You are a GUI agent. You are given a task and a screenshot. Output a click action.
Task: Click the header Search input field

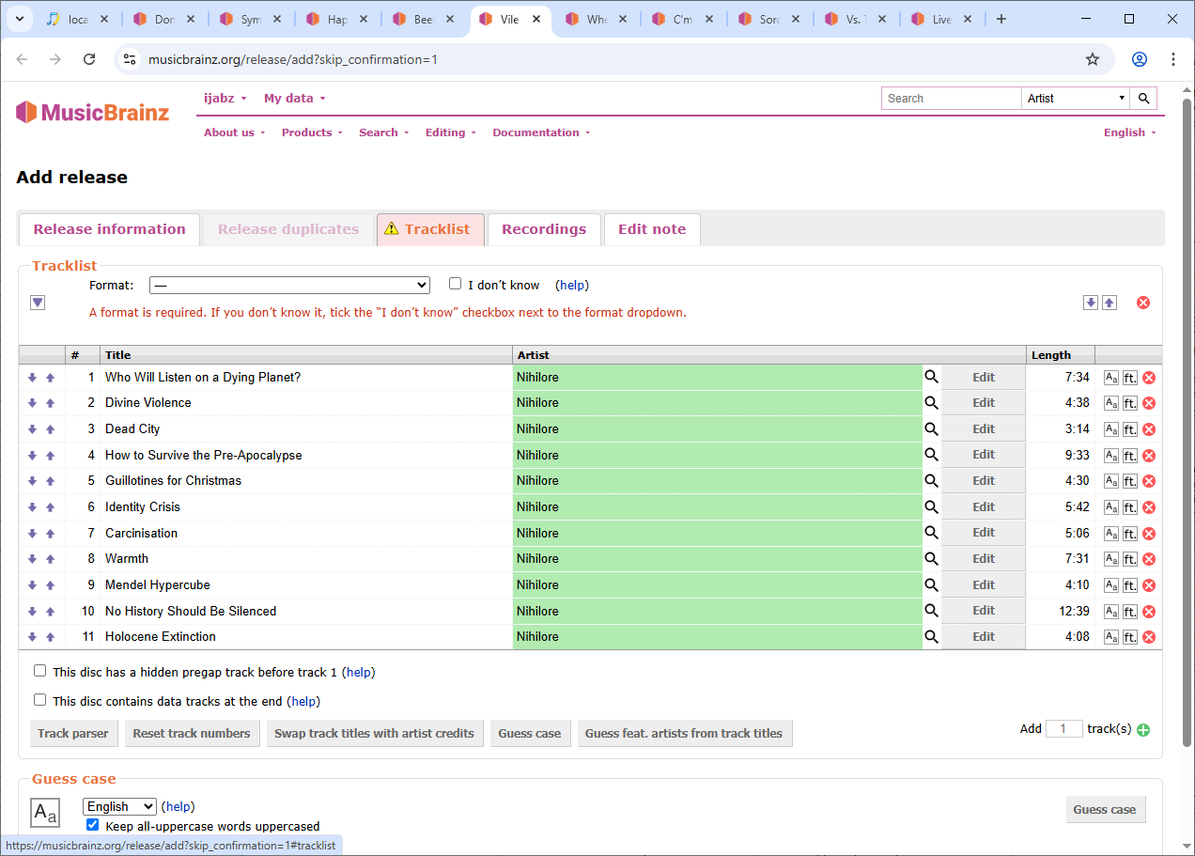(952, 99)
